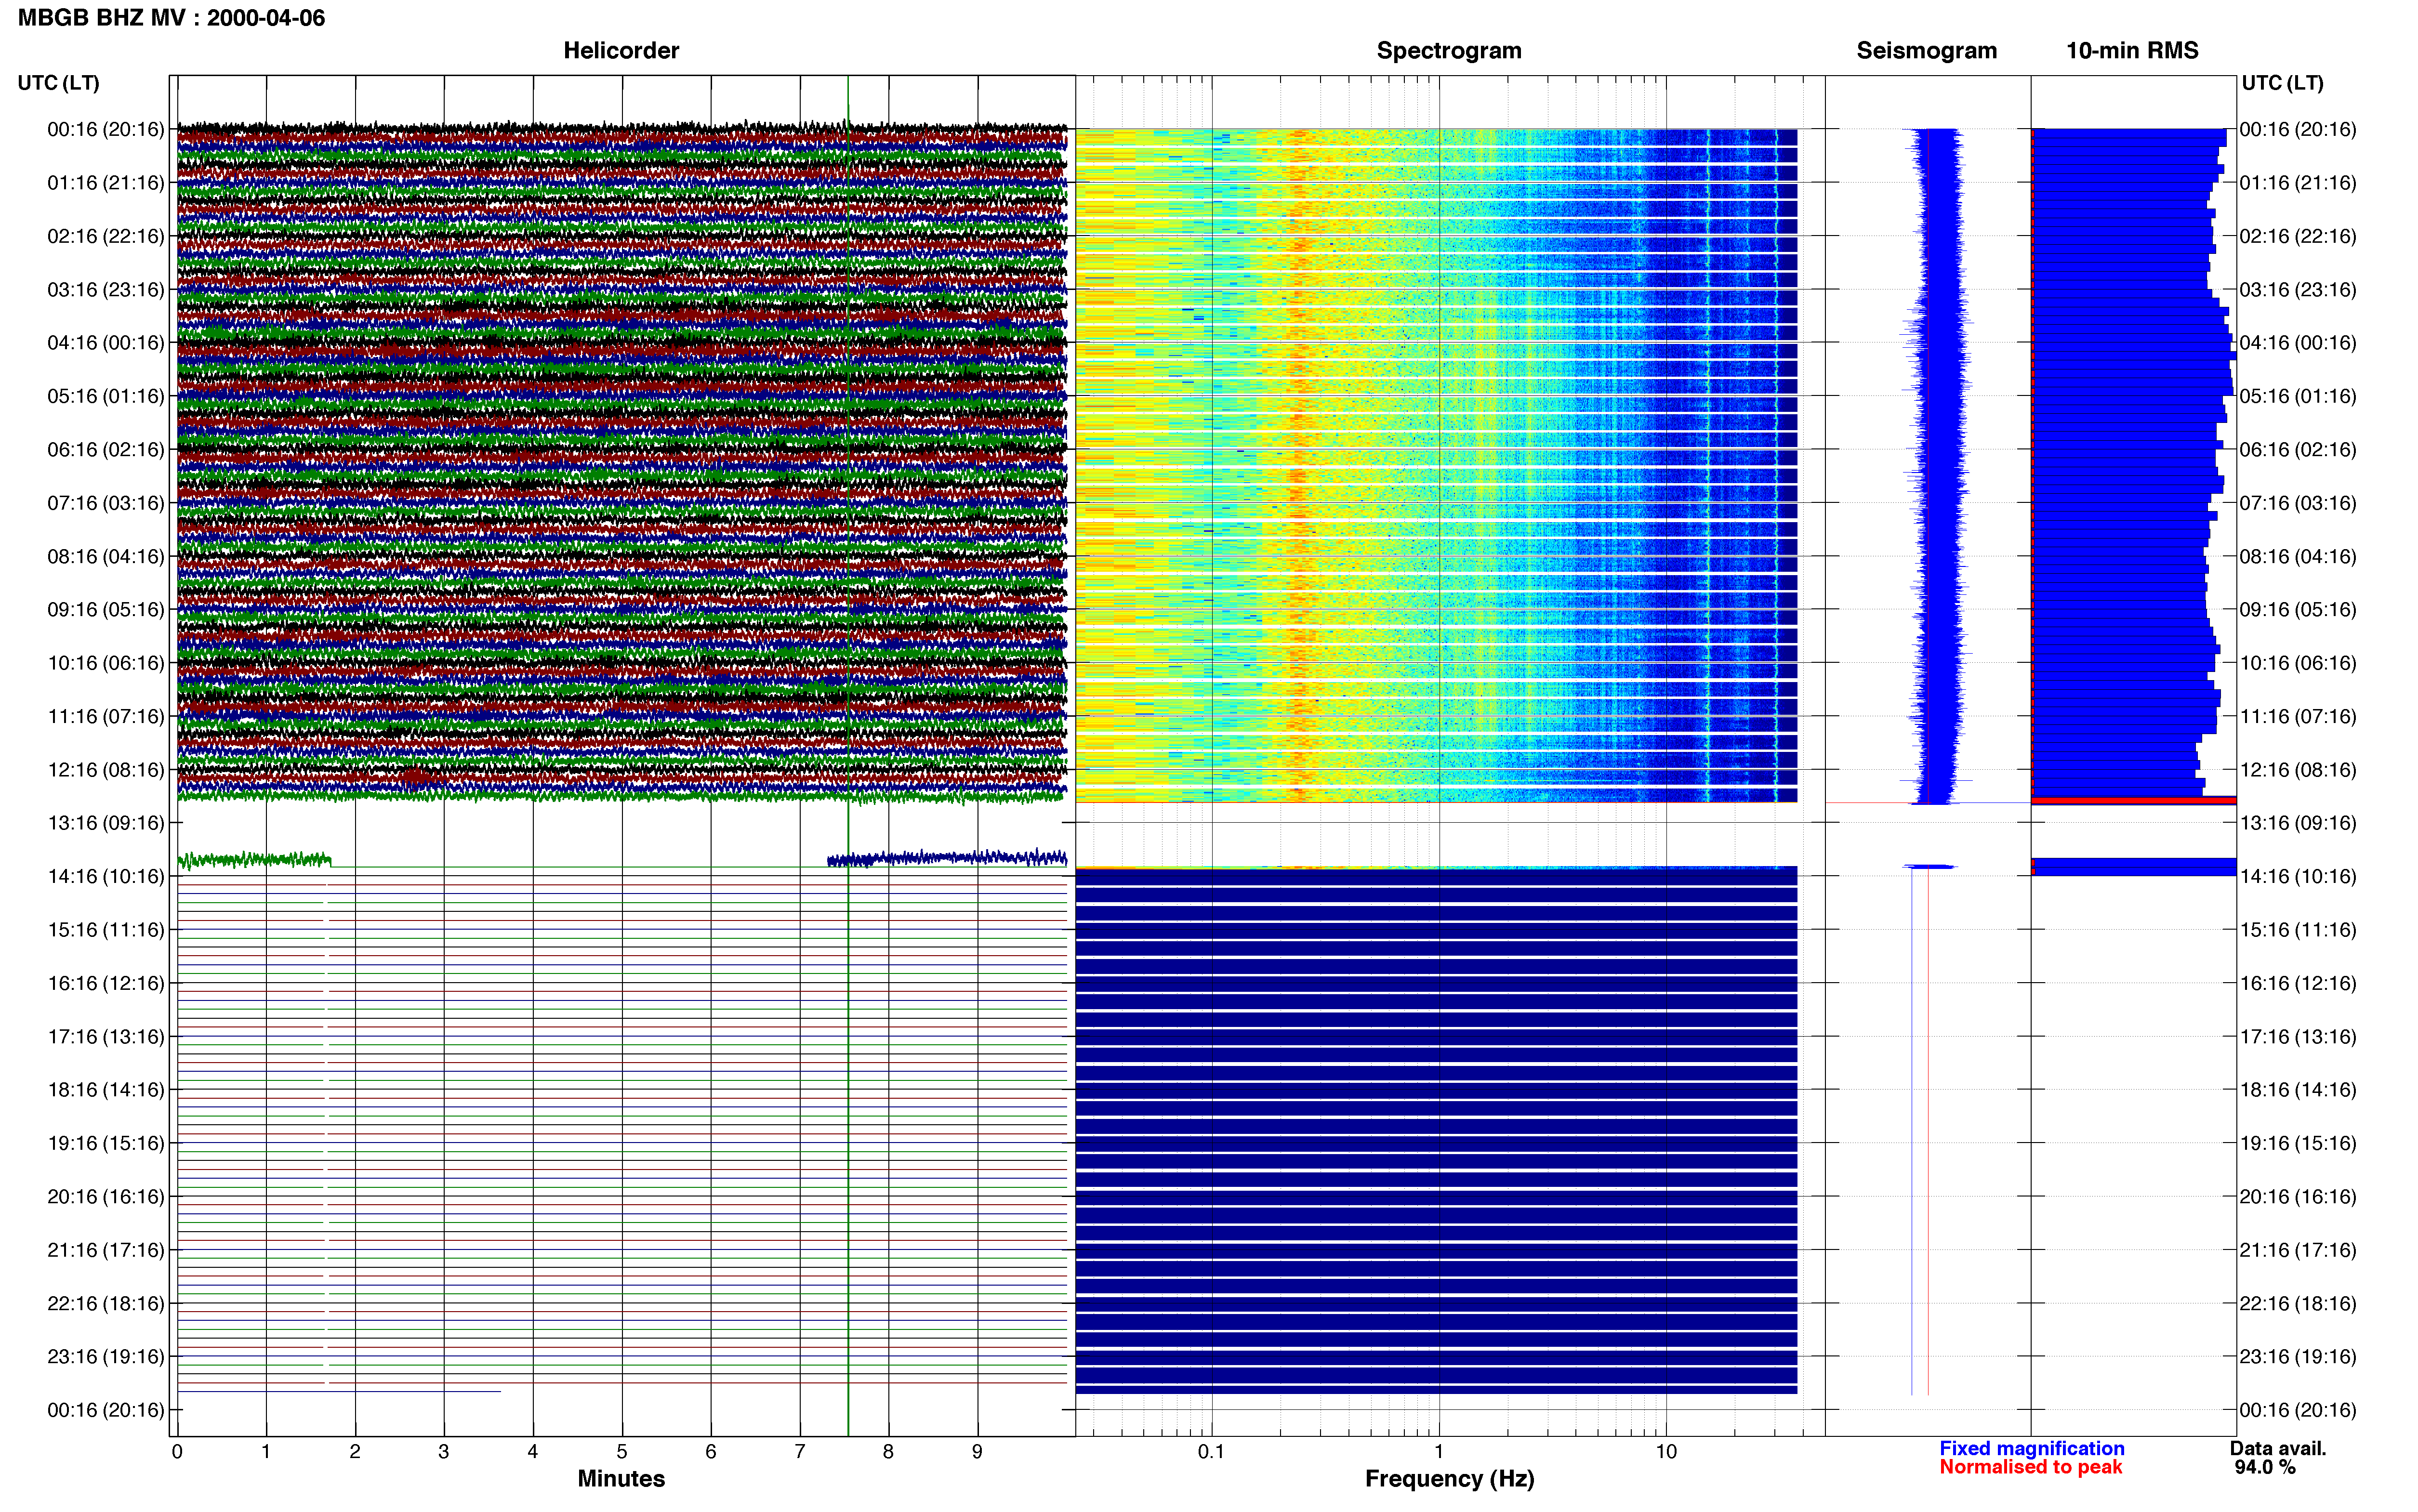This screenshot has width=2418, height=1512.
Task: Select the Seismogram panel heading
Action: [1926, 50]
